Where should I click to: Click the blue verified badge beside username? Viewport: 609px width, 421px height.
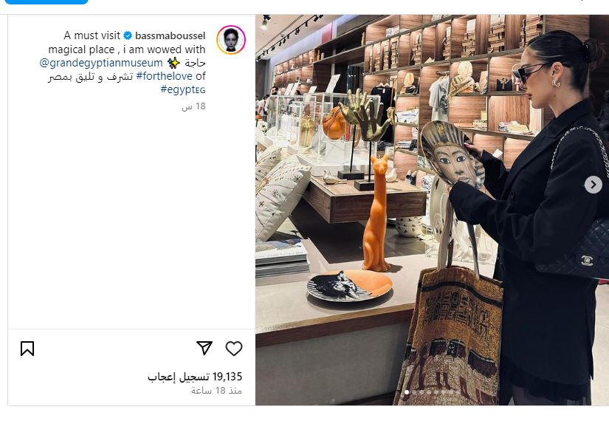coord(128,35)
